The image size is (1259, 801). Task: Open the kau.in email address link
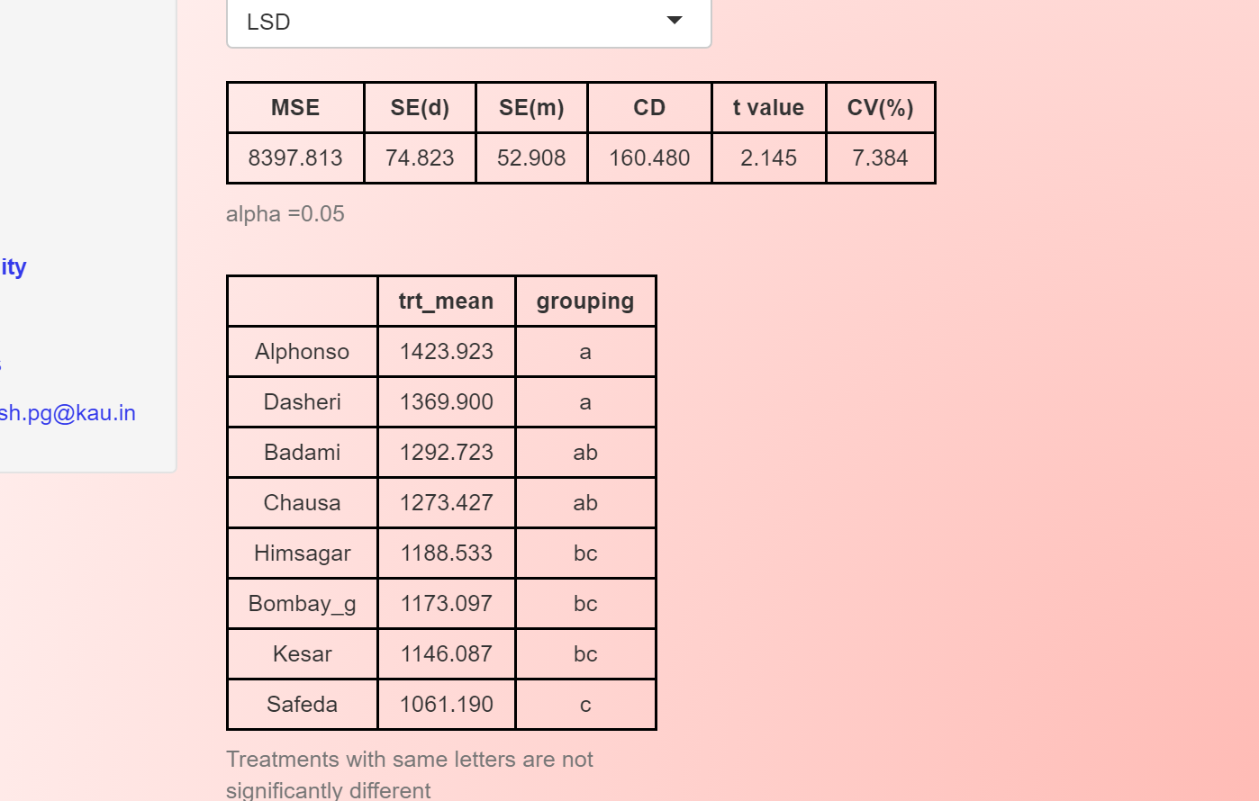[x=68, y=413]
